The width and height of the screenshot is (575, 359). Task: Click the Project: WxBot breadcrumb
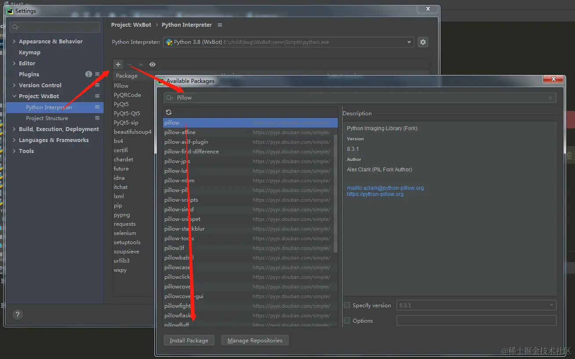tap(131, 25)
